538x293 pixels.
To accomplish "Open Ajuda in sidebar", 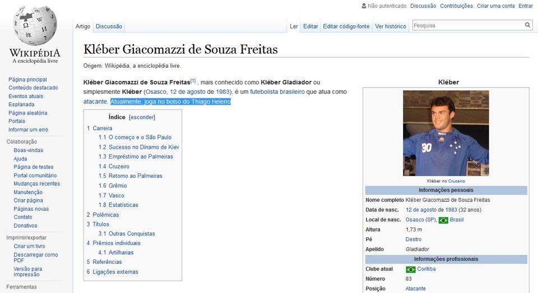I will [x=20, y=159].
